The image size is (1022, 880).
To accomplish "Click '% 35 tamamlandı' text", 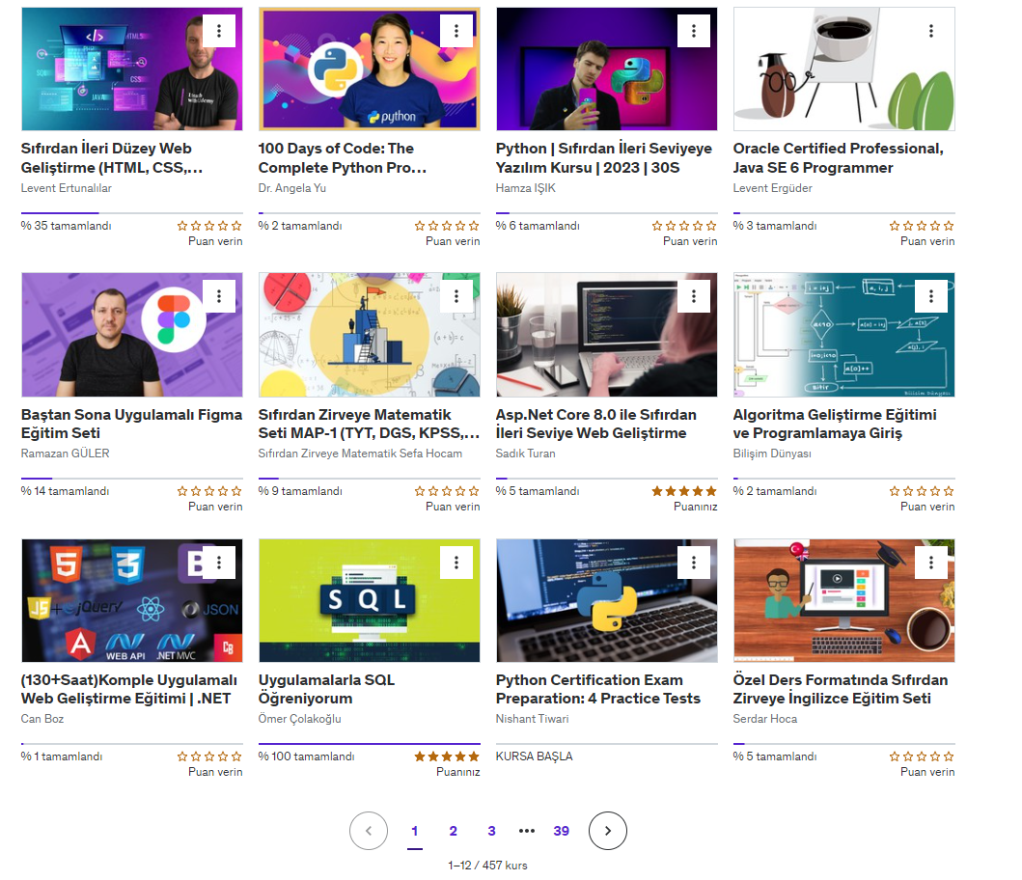I will pyautogui.click(x=66, y=226).
